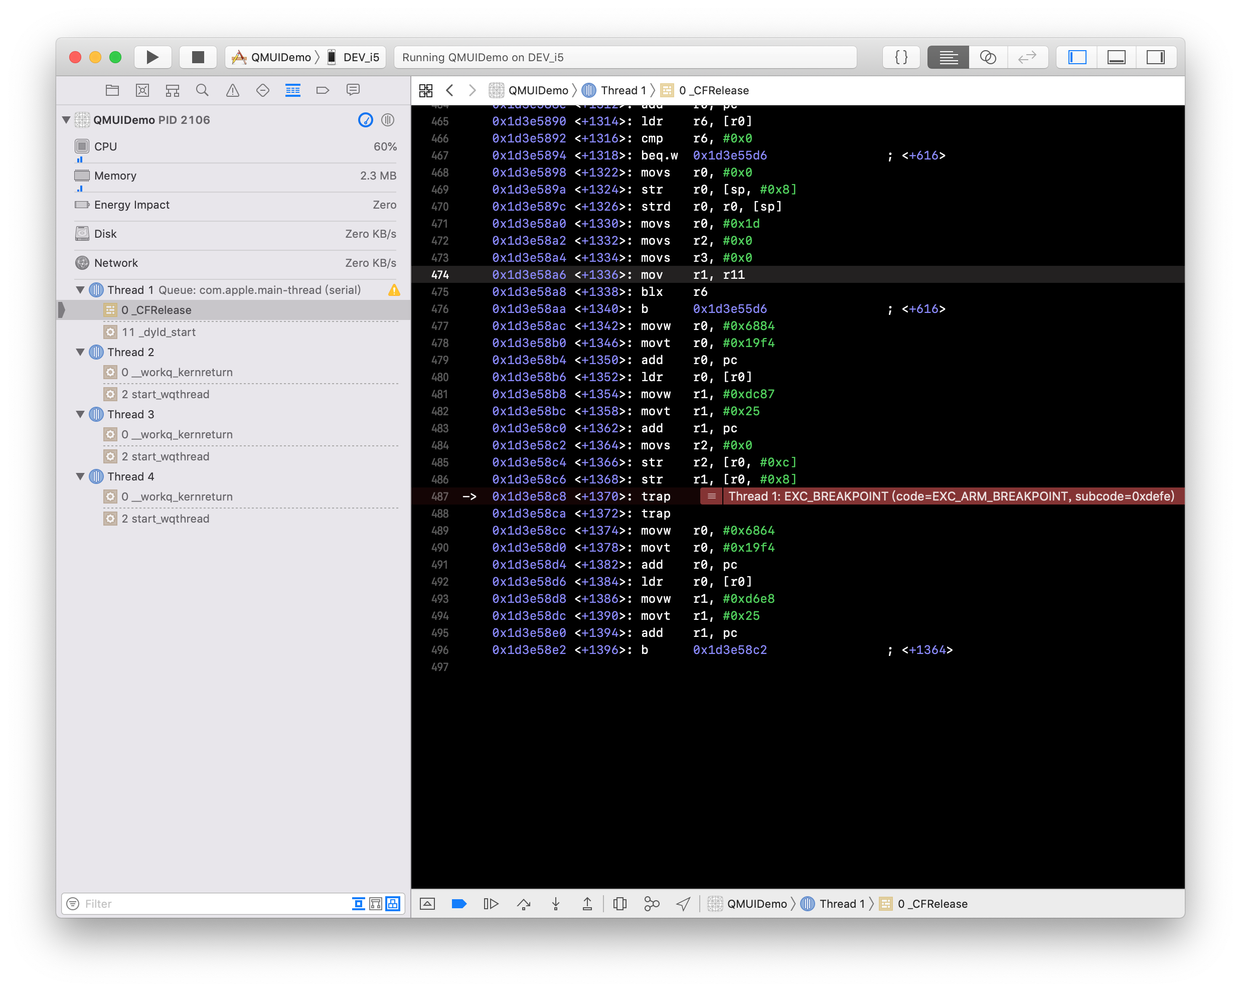This screenshot has height=992, width=1241.
Task: Choose the DEV_i5 device destination
Action: tap(354, 57)
